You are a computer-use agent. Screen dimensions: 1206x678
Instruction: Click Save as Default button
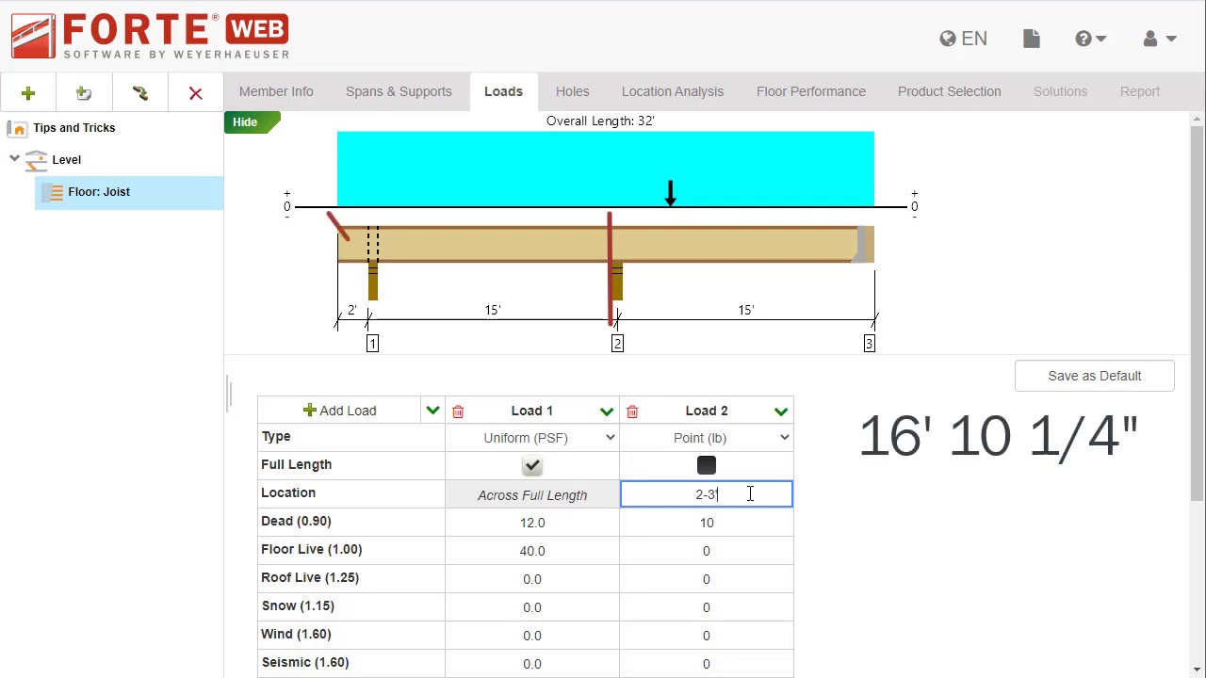(1095, 376)
